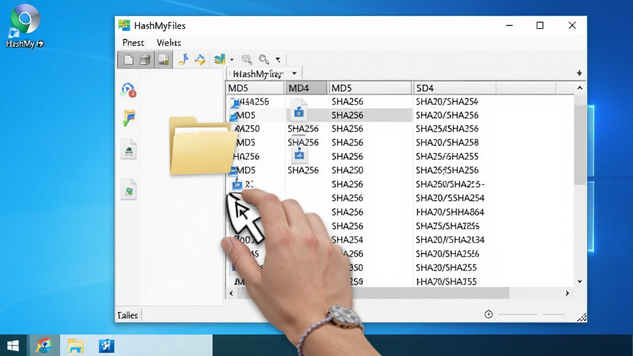Click the MD5 header left of SD4

[370, 88]
